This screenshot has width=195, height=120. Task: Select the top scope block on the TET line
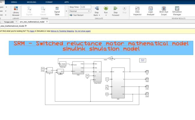147,72
